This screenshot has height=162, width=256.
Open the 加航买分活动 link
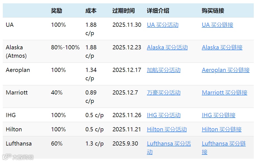[x=163, y=70]
